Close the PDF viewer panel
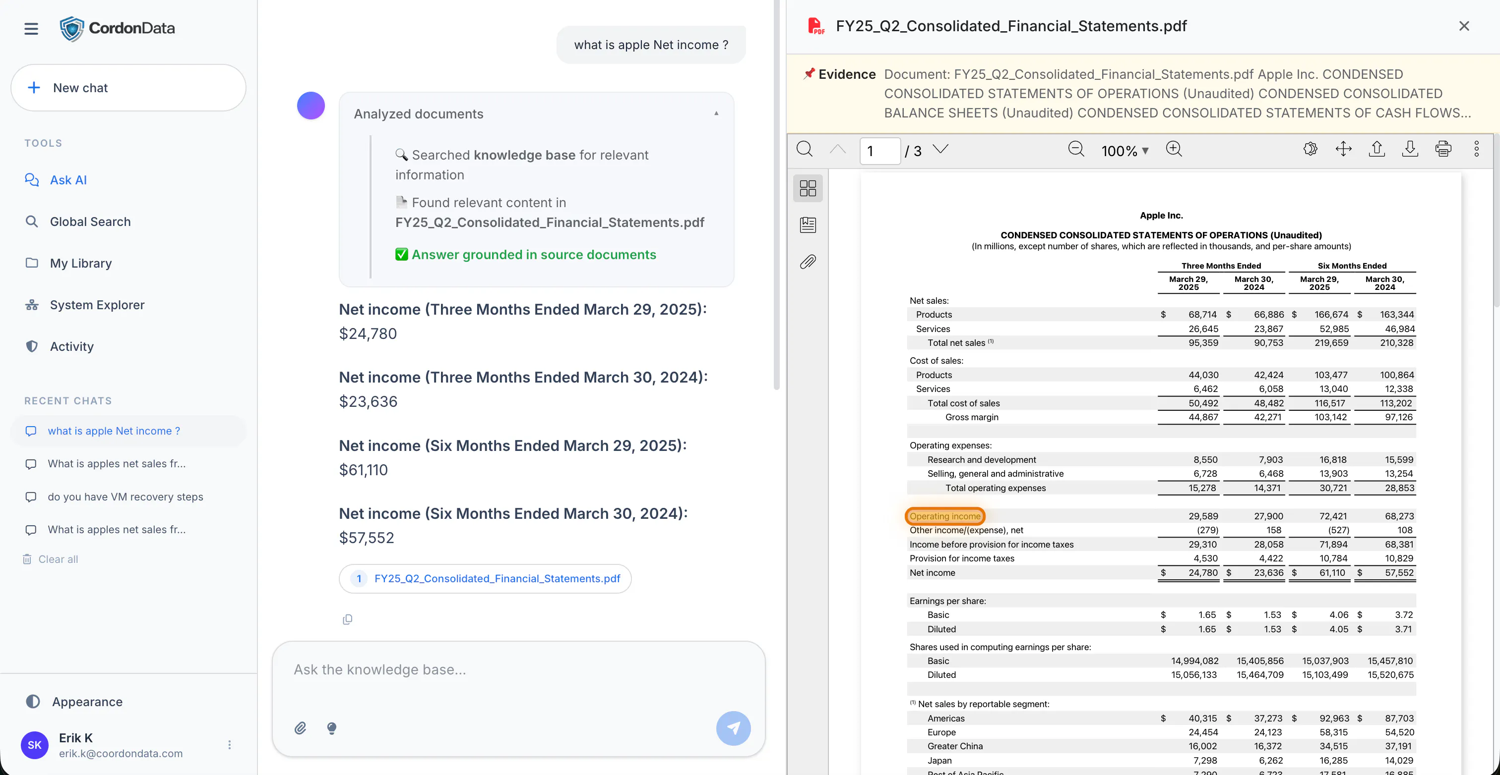The image size is (1500, 775). [1464, 26]
